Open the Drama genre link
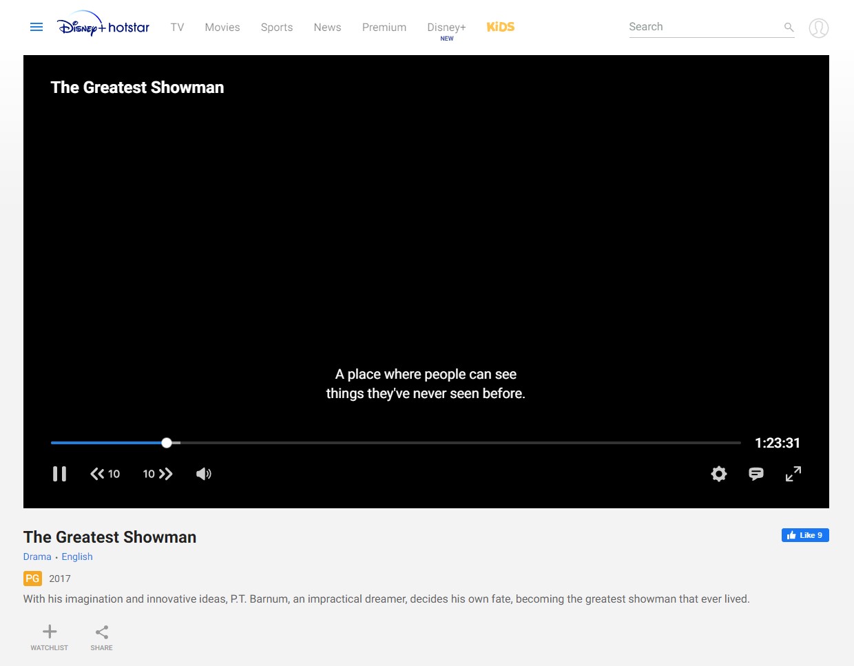The height and width of the screenshot is (666, 854). pos(37,556)
